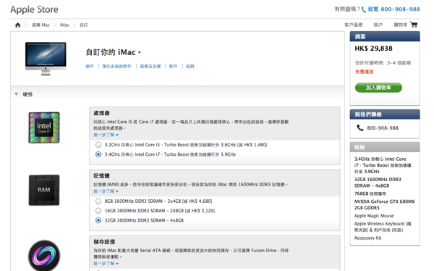Open iMac breadcrumb link
This screenshot has height=271, width=434.
click(x=64, y=25)
